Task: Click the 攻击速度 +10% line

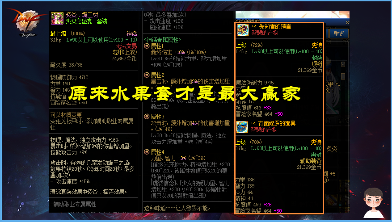Action: [164, 21]
